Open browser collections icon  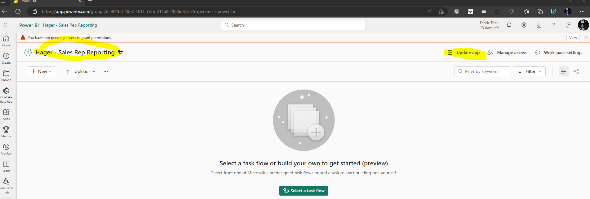[540, 11]
